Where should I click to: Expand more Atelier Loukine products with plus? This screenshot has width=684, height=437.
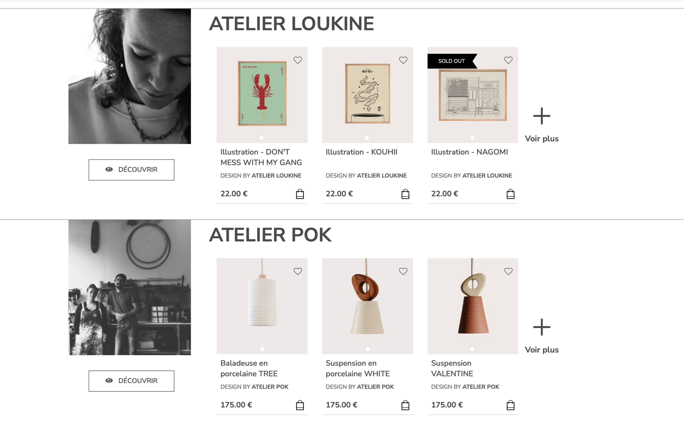click(x=541, y=116)
